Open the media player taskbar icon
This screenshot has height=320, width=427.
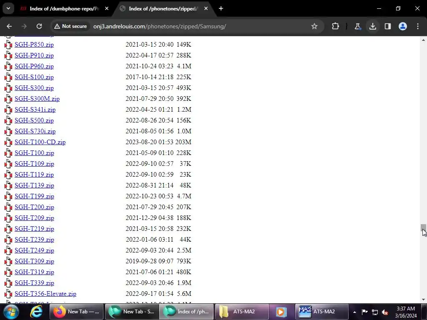281,312
